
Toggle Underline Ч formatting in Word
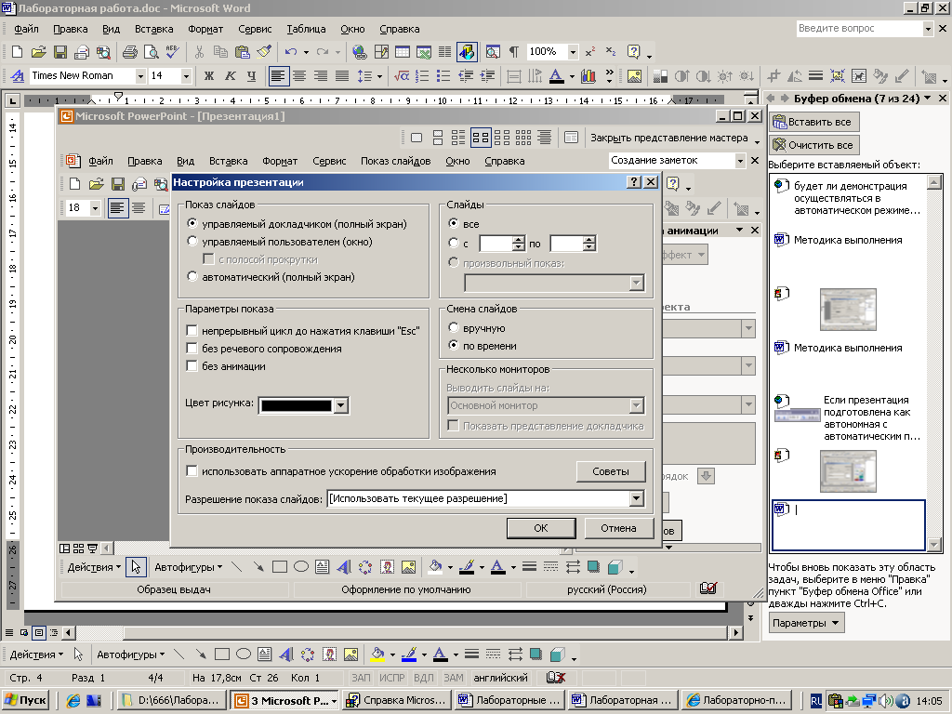(251, 76)
